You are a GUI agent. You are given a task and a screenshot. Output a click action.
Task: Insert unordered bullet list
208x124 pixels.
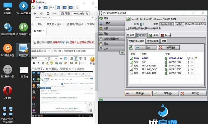(85, 63)
